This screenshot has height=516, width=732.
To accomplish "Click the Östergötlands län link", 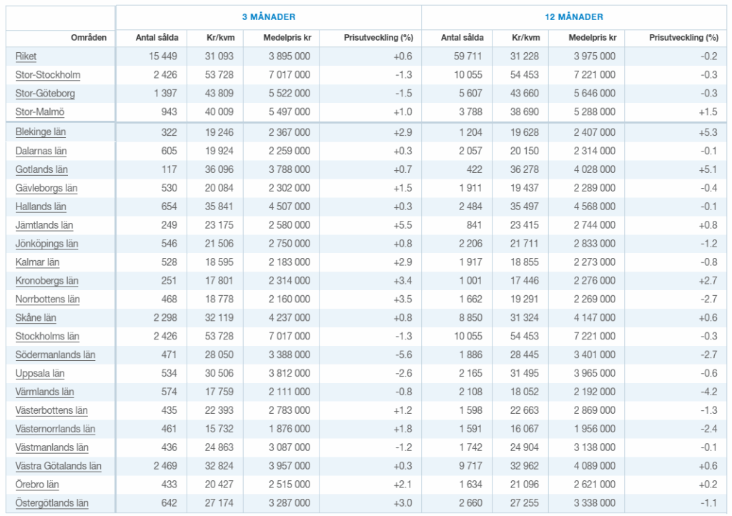I will tap(51, 504).
